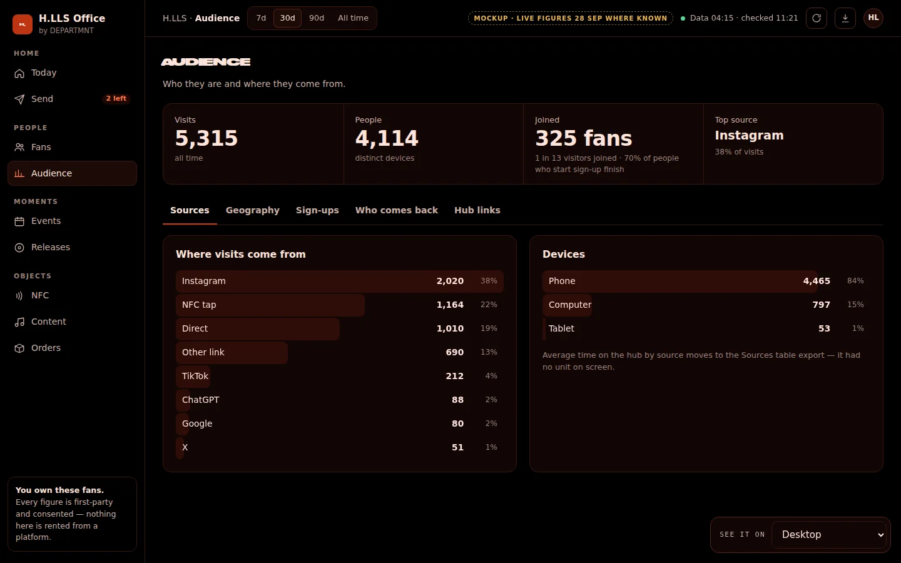
Task: Click the Data 04:15 checked status
Action: [740, 18]
